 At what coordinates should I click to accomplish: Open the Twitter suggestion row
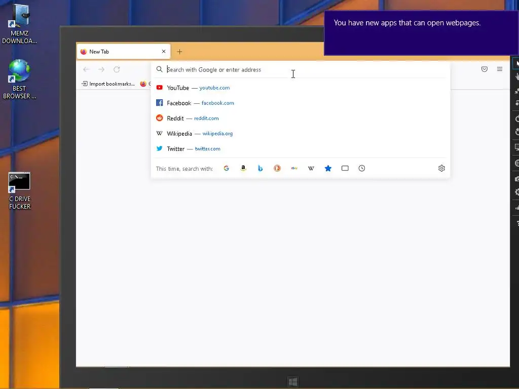pos(300,148)
